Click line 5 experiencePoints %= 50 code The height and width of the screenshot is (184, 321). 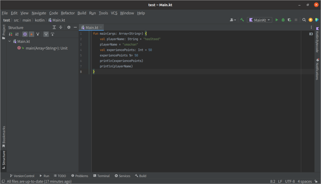pyautogui.click(x=119, y=55)
